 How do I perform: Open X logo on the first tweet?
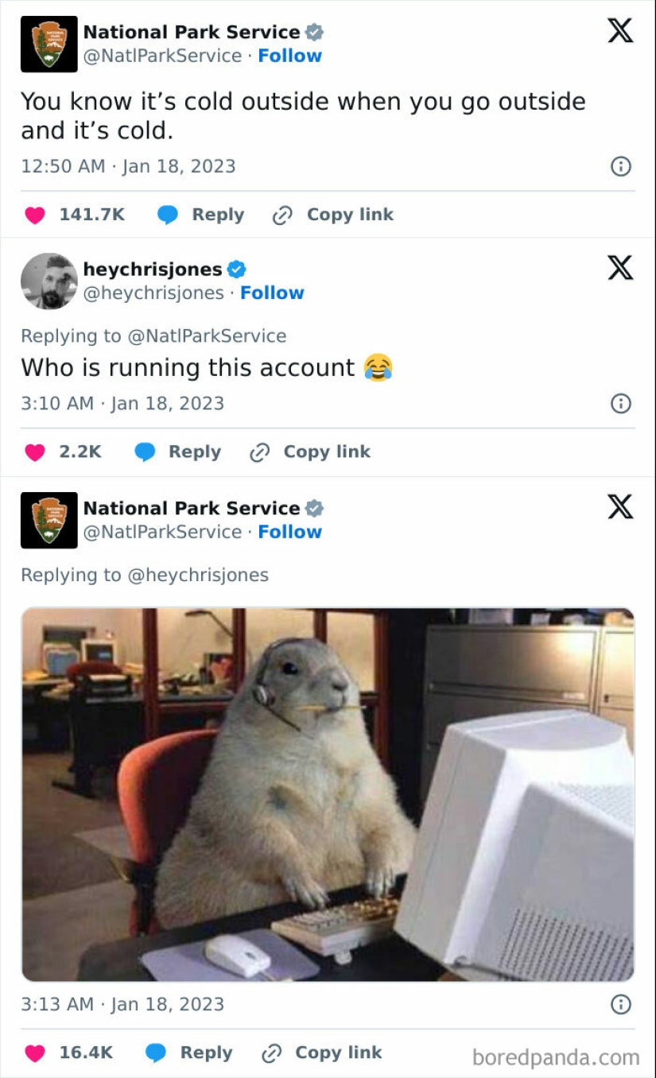620,31
